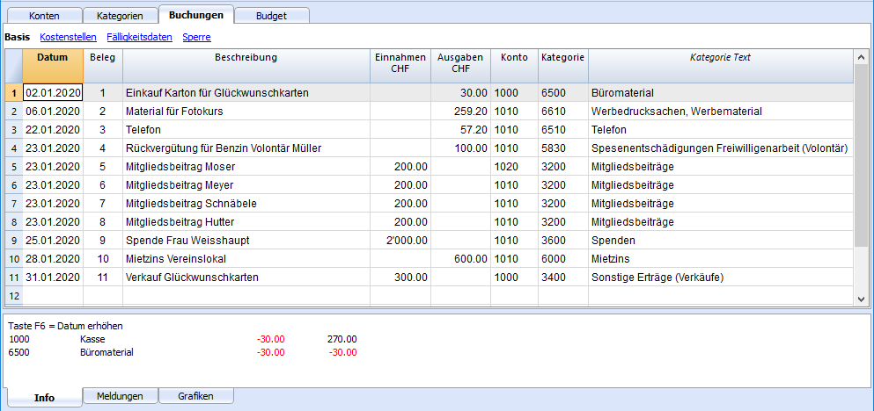874x411 pixels.
Task: Click 'Büromaterial' in the info panel
Action: pyautogui.click(x=107, y=352)
